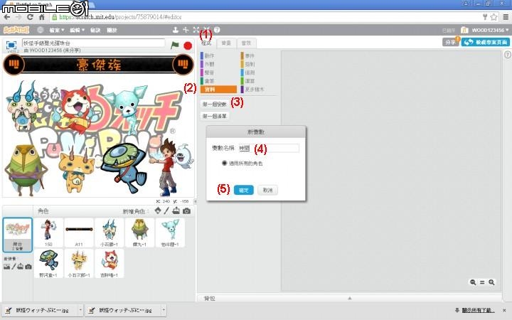Select the Motion blocks category

coord(218,56)
